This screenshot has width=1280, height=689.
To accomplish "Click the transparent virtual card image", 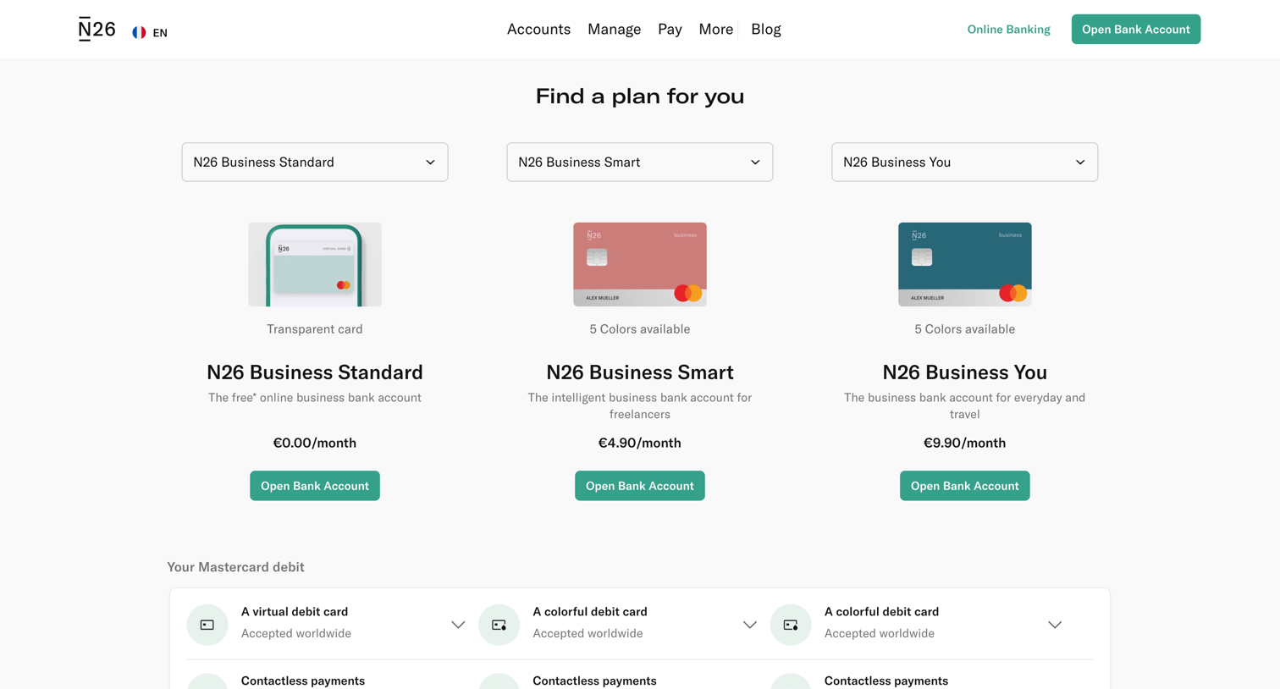I will pyautogui.click(x=315, y=264).
